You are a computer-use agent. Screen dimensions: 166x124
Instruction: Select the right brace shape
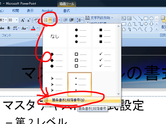(151, 29)
